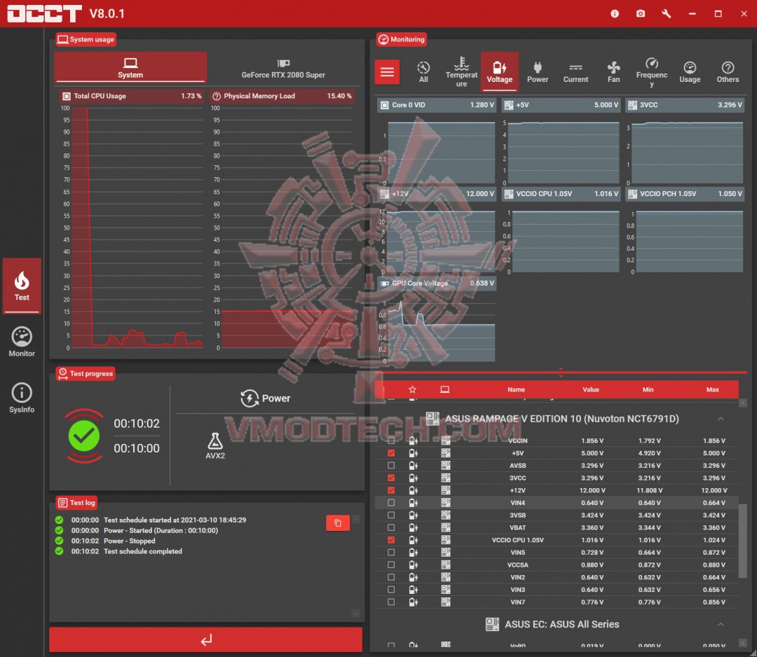Sort sensors by Name column

pyautogui.click(x=516, y=389)
